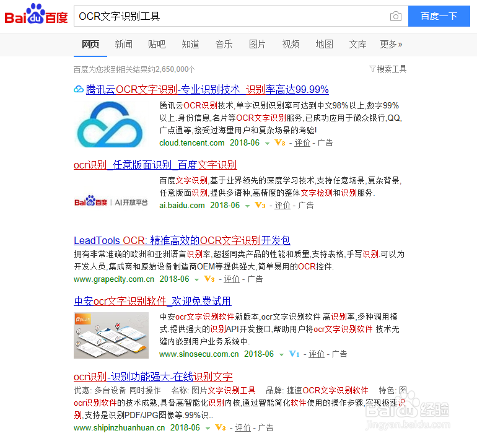This screenshot has width=477, height=441.
Task: Open ocr识别_任意版面识别_百度文字识别 result
Action: (x=155, y=165)
